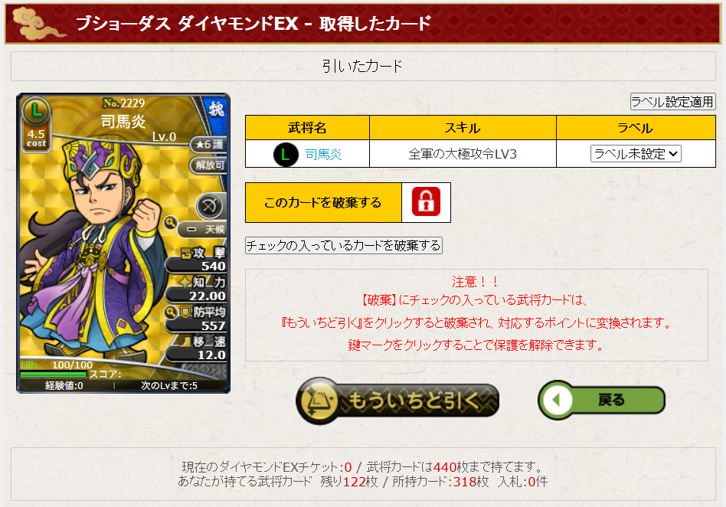Click the magnifier icon beside 防平均
Screen dimensions: 726x507
pos(172,312)
